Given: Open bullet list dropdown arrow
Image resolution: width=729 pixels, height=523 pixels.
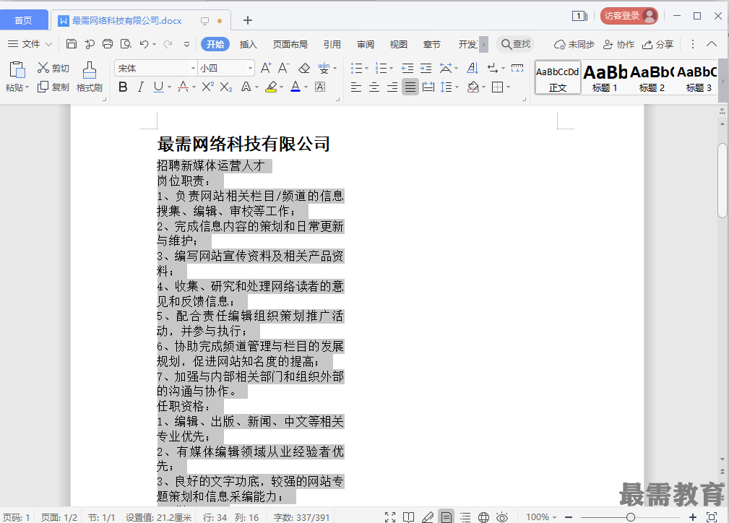Looking at the screenshot, I should 367,69.
